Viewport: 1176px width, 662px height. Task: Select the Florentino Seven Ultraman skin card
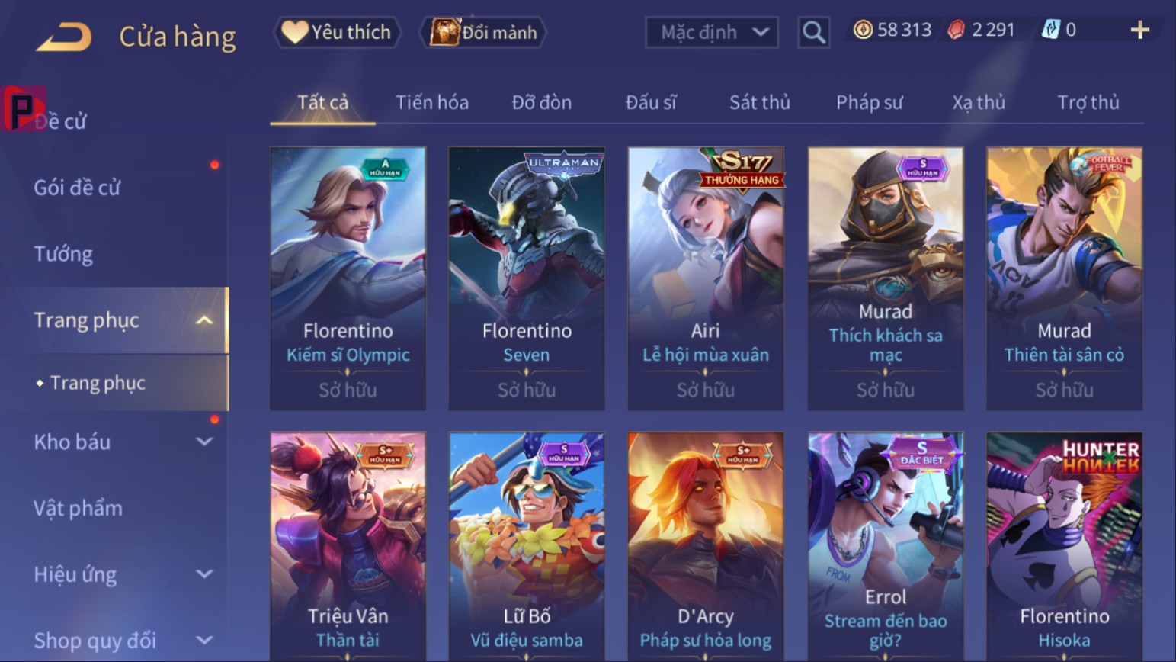[x=527, y=278]
